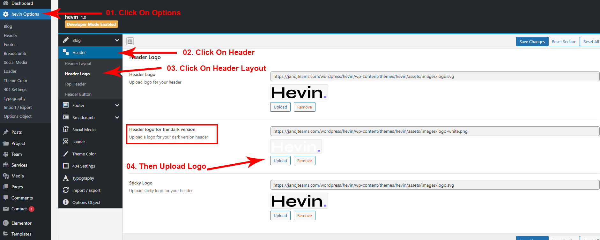Click the Theme Color brush icon
Screen dimensions: 600x240
coord(66,154)
